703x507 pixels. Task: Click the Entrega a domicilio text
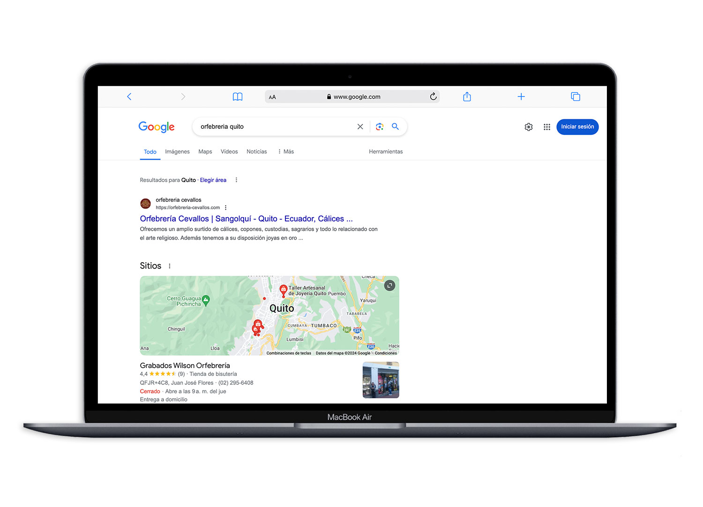[164, 399]
